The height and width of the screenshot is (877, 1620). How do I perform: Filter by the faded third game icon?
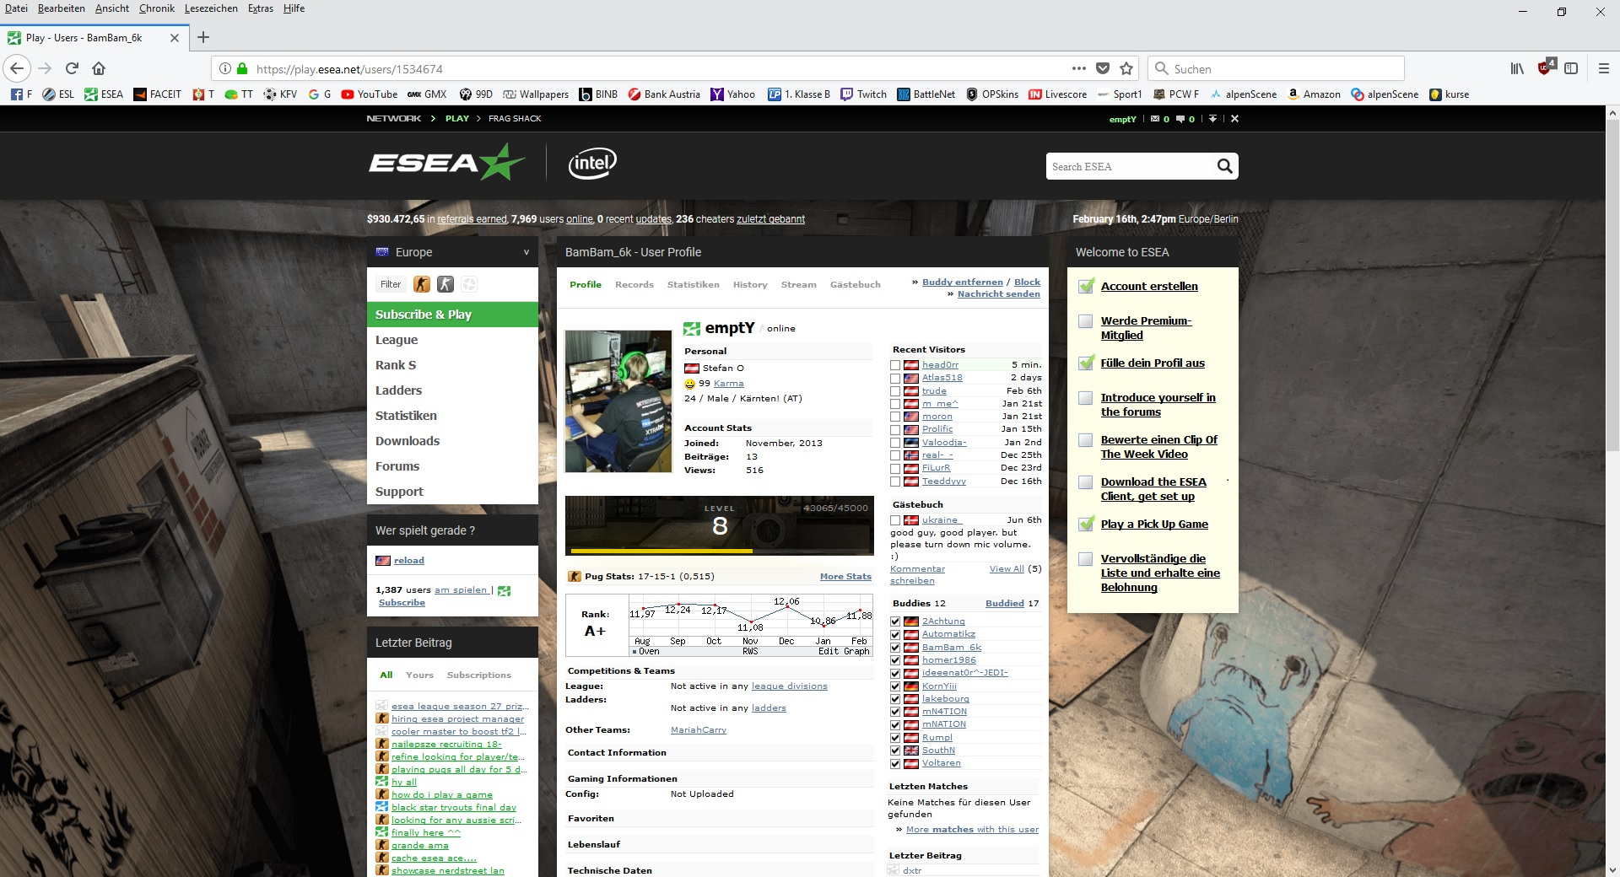pos(469,284)
